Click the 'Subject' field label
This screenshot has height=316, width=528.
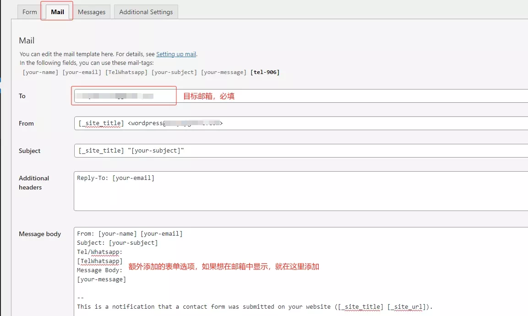point(30,151)
